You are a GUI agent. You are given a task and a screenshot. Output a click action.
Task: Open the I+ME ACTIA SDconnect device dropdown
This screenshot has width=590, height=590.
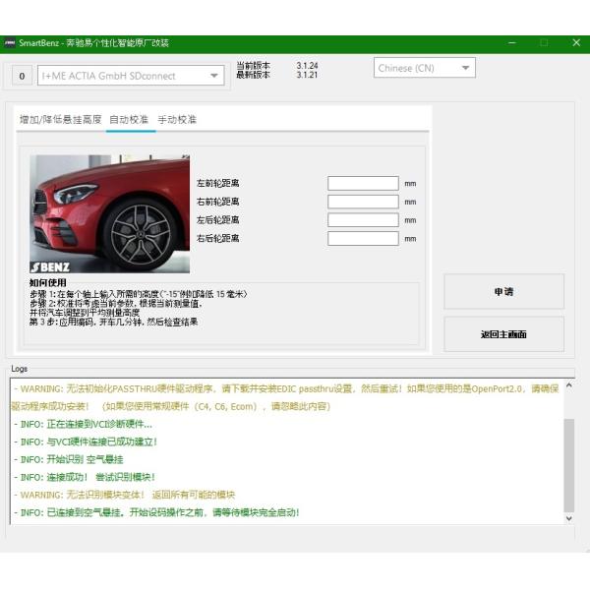pyautogui.click(x=132, y=76)
